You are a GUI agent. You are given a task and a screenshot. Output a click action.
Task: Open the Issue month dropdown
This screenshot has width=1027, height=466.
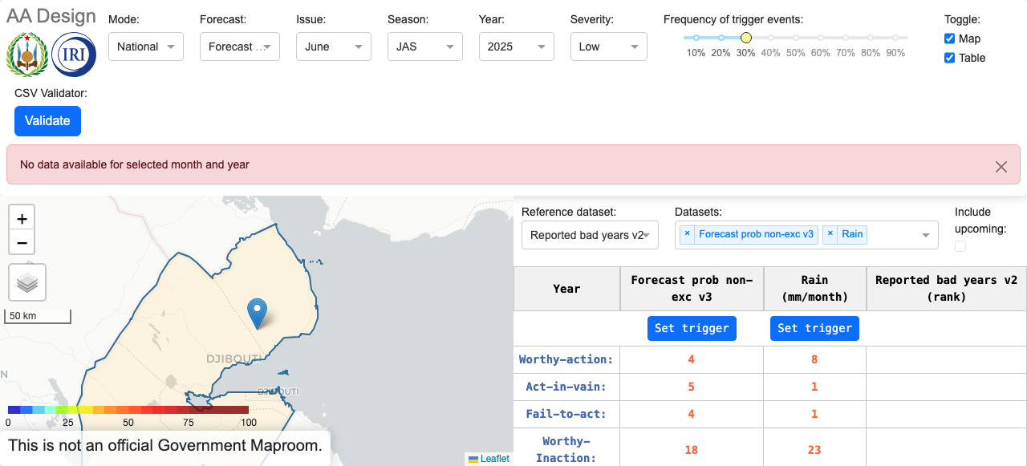[333, 47]
